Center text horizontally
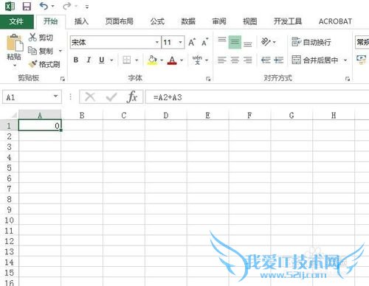Screen dimensions: 369x286 click(235, 60)
